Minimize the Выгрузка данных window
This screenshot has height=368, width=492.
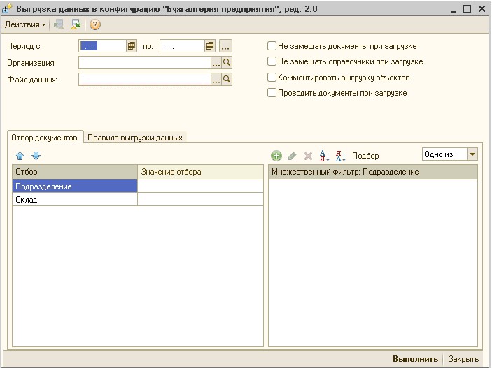[453, 9]
